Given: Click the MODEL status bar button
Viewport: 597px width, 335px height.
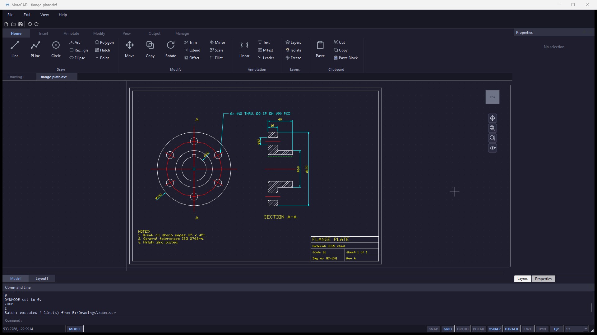Looking at the screenshot, I should (x=75, y=329).
